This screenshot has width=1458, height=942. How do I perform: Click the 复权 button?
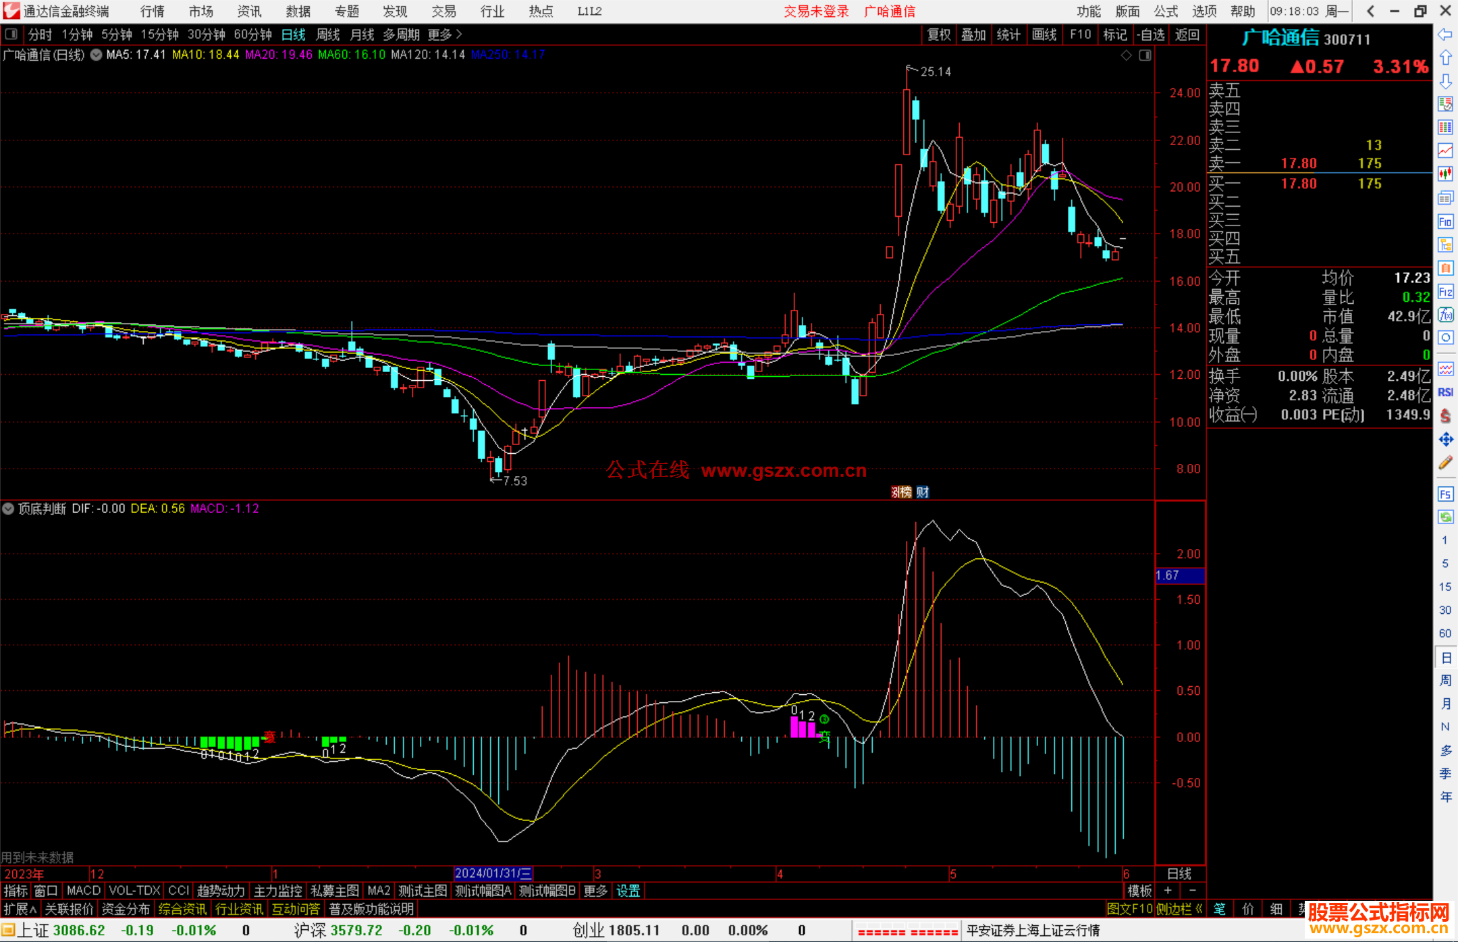pos(938,34)
